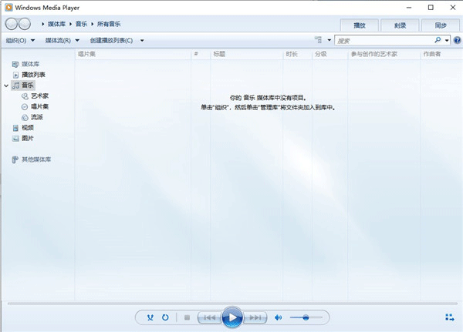Toggle repeat playback
The width and height of the screenshot is (463, 332).
[165, 317]
